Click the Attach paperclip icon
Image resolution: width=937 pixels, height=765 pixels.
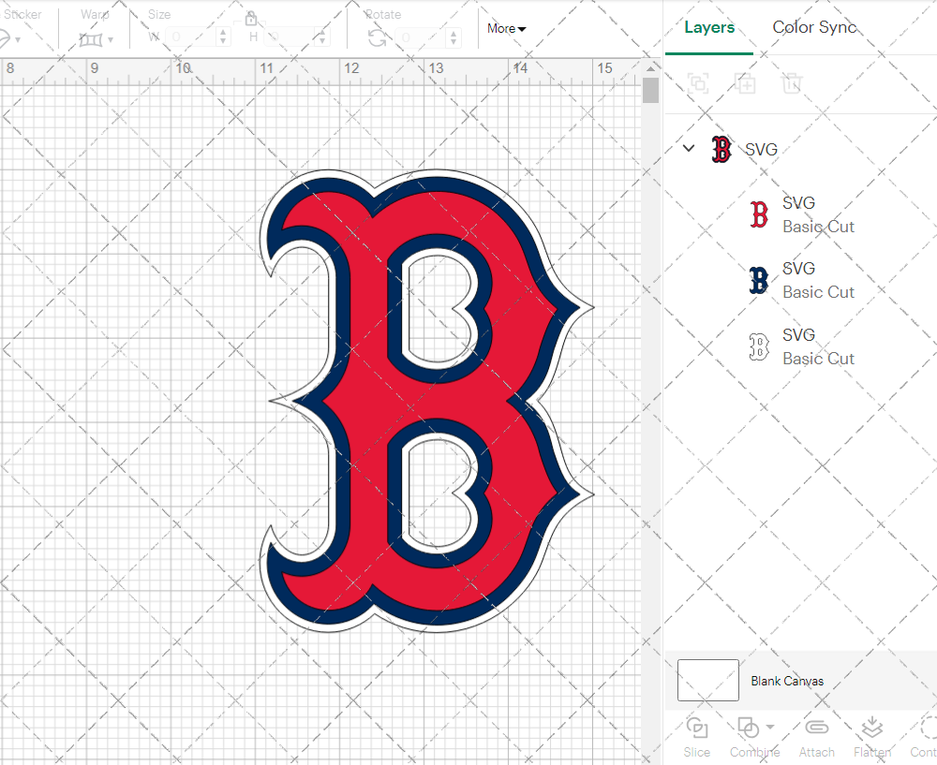(x=816, y=735)
